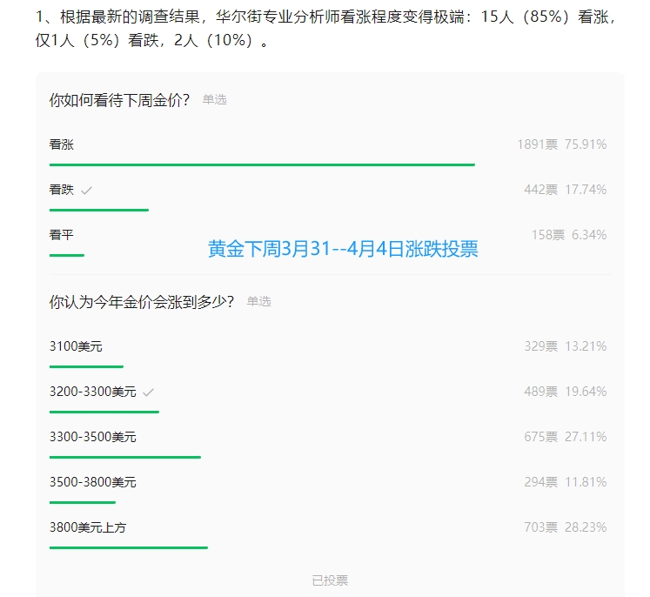Choose the 3500-3800美元 option
This screenshot has width=650, height=597.
click(92, 482)
